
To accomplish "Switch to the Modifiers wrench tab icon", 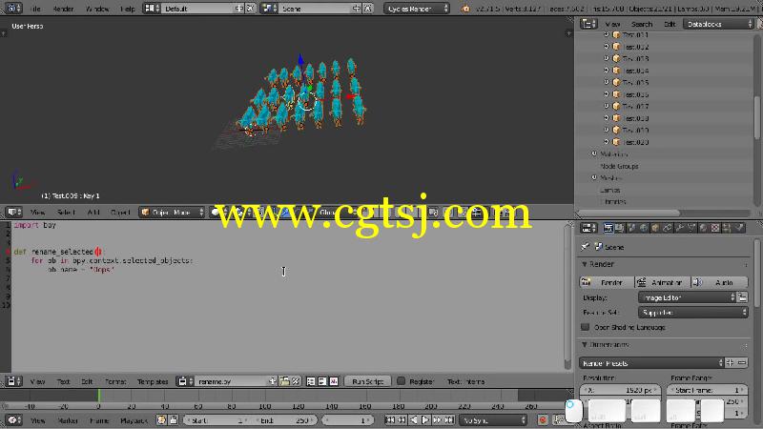I will (x=679, y=228).
